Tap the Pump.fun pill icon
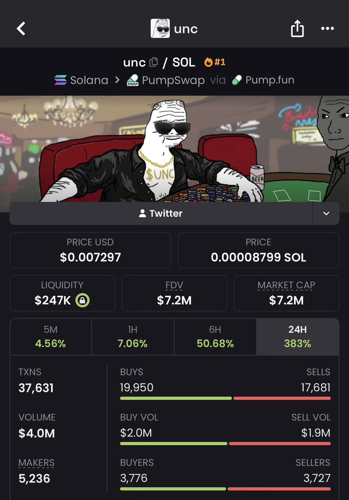This screenshot has width=349, height=500. [x=237, y=80]
